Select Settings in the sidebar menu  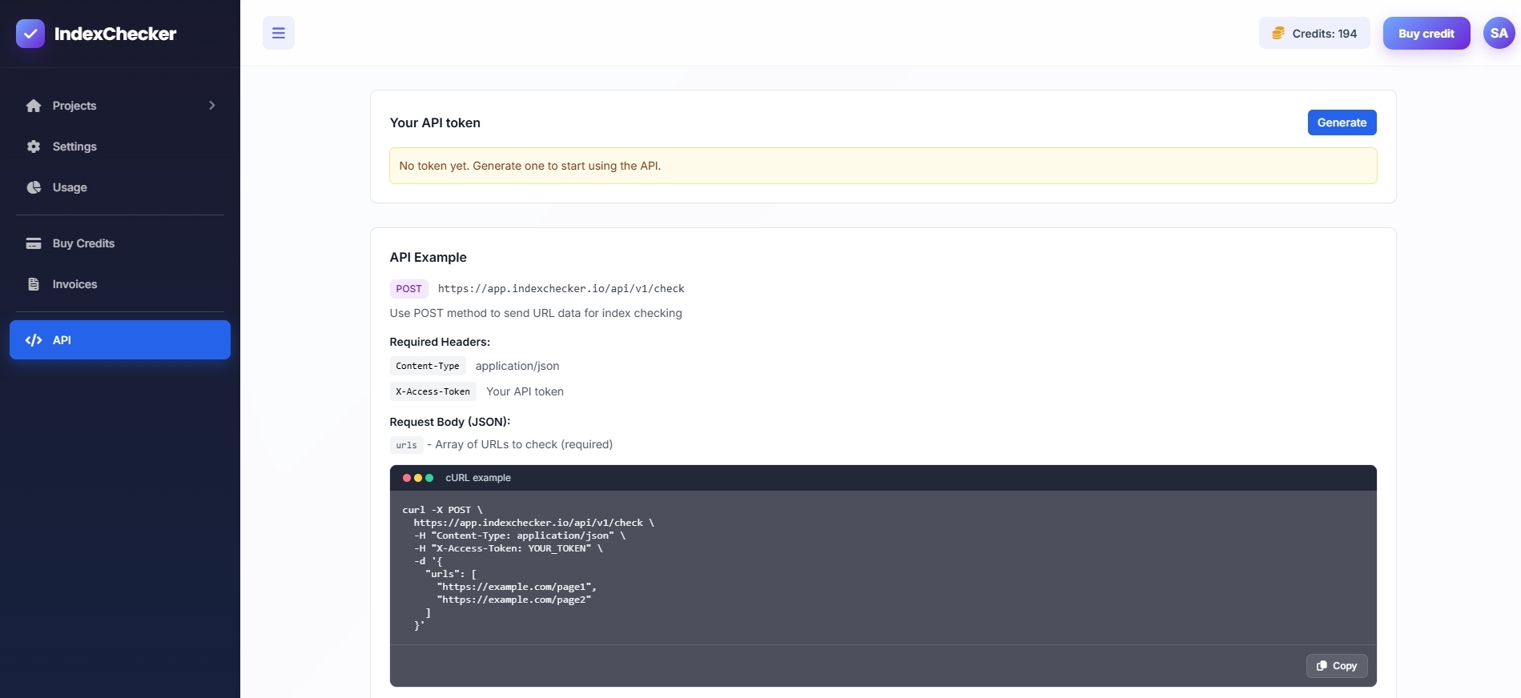point(74,146)
